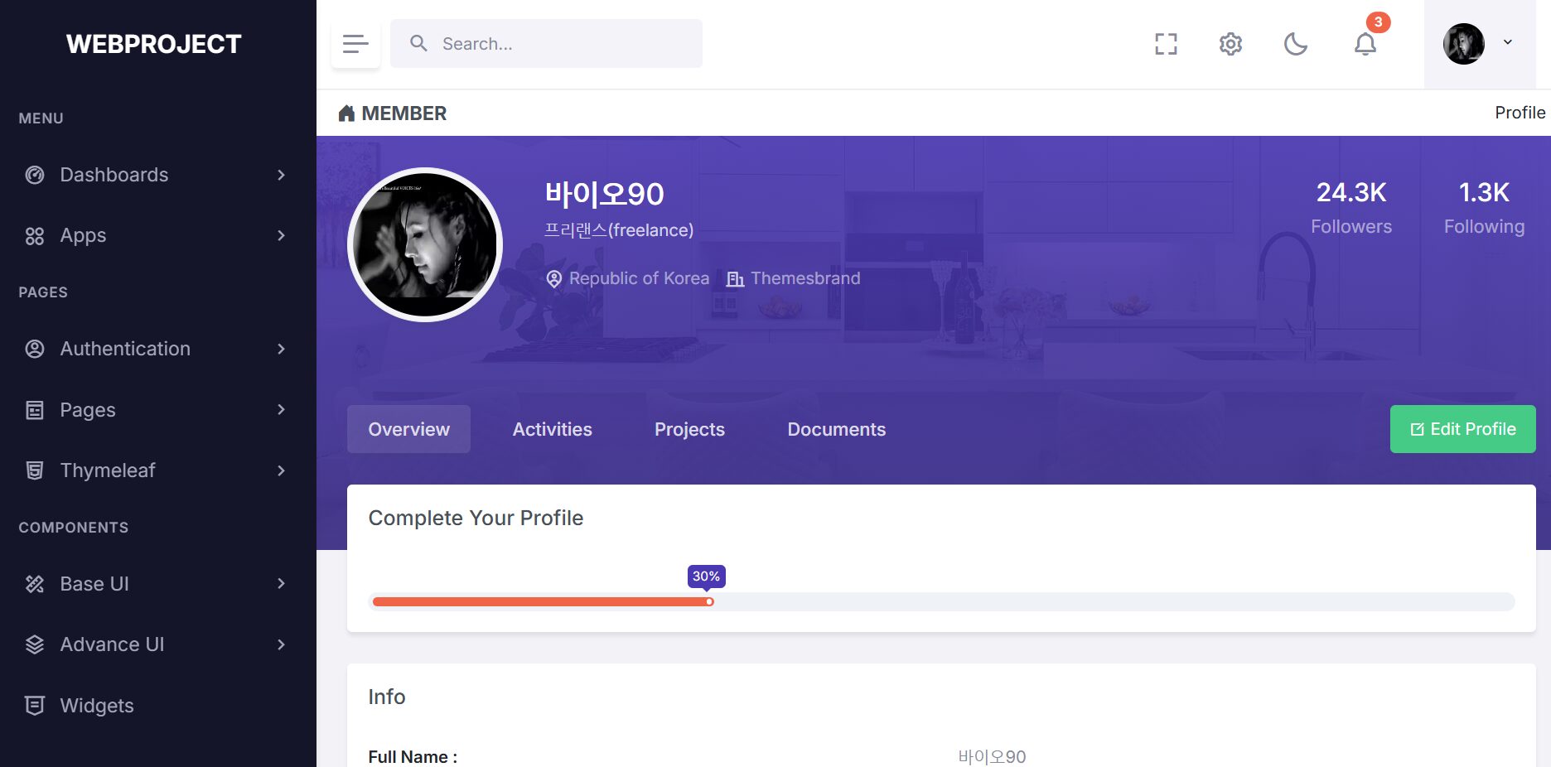Click the Base UI pencil-ruler icon
Image resolution: width=1551 pixels, height=767 pixels.
point(35,584)
